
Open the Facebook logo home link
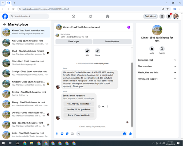coord(5,16)
